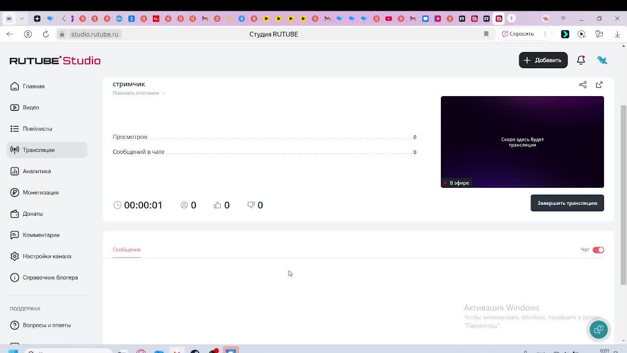Click the stream preview player

522,142
